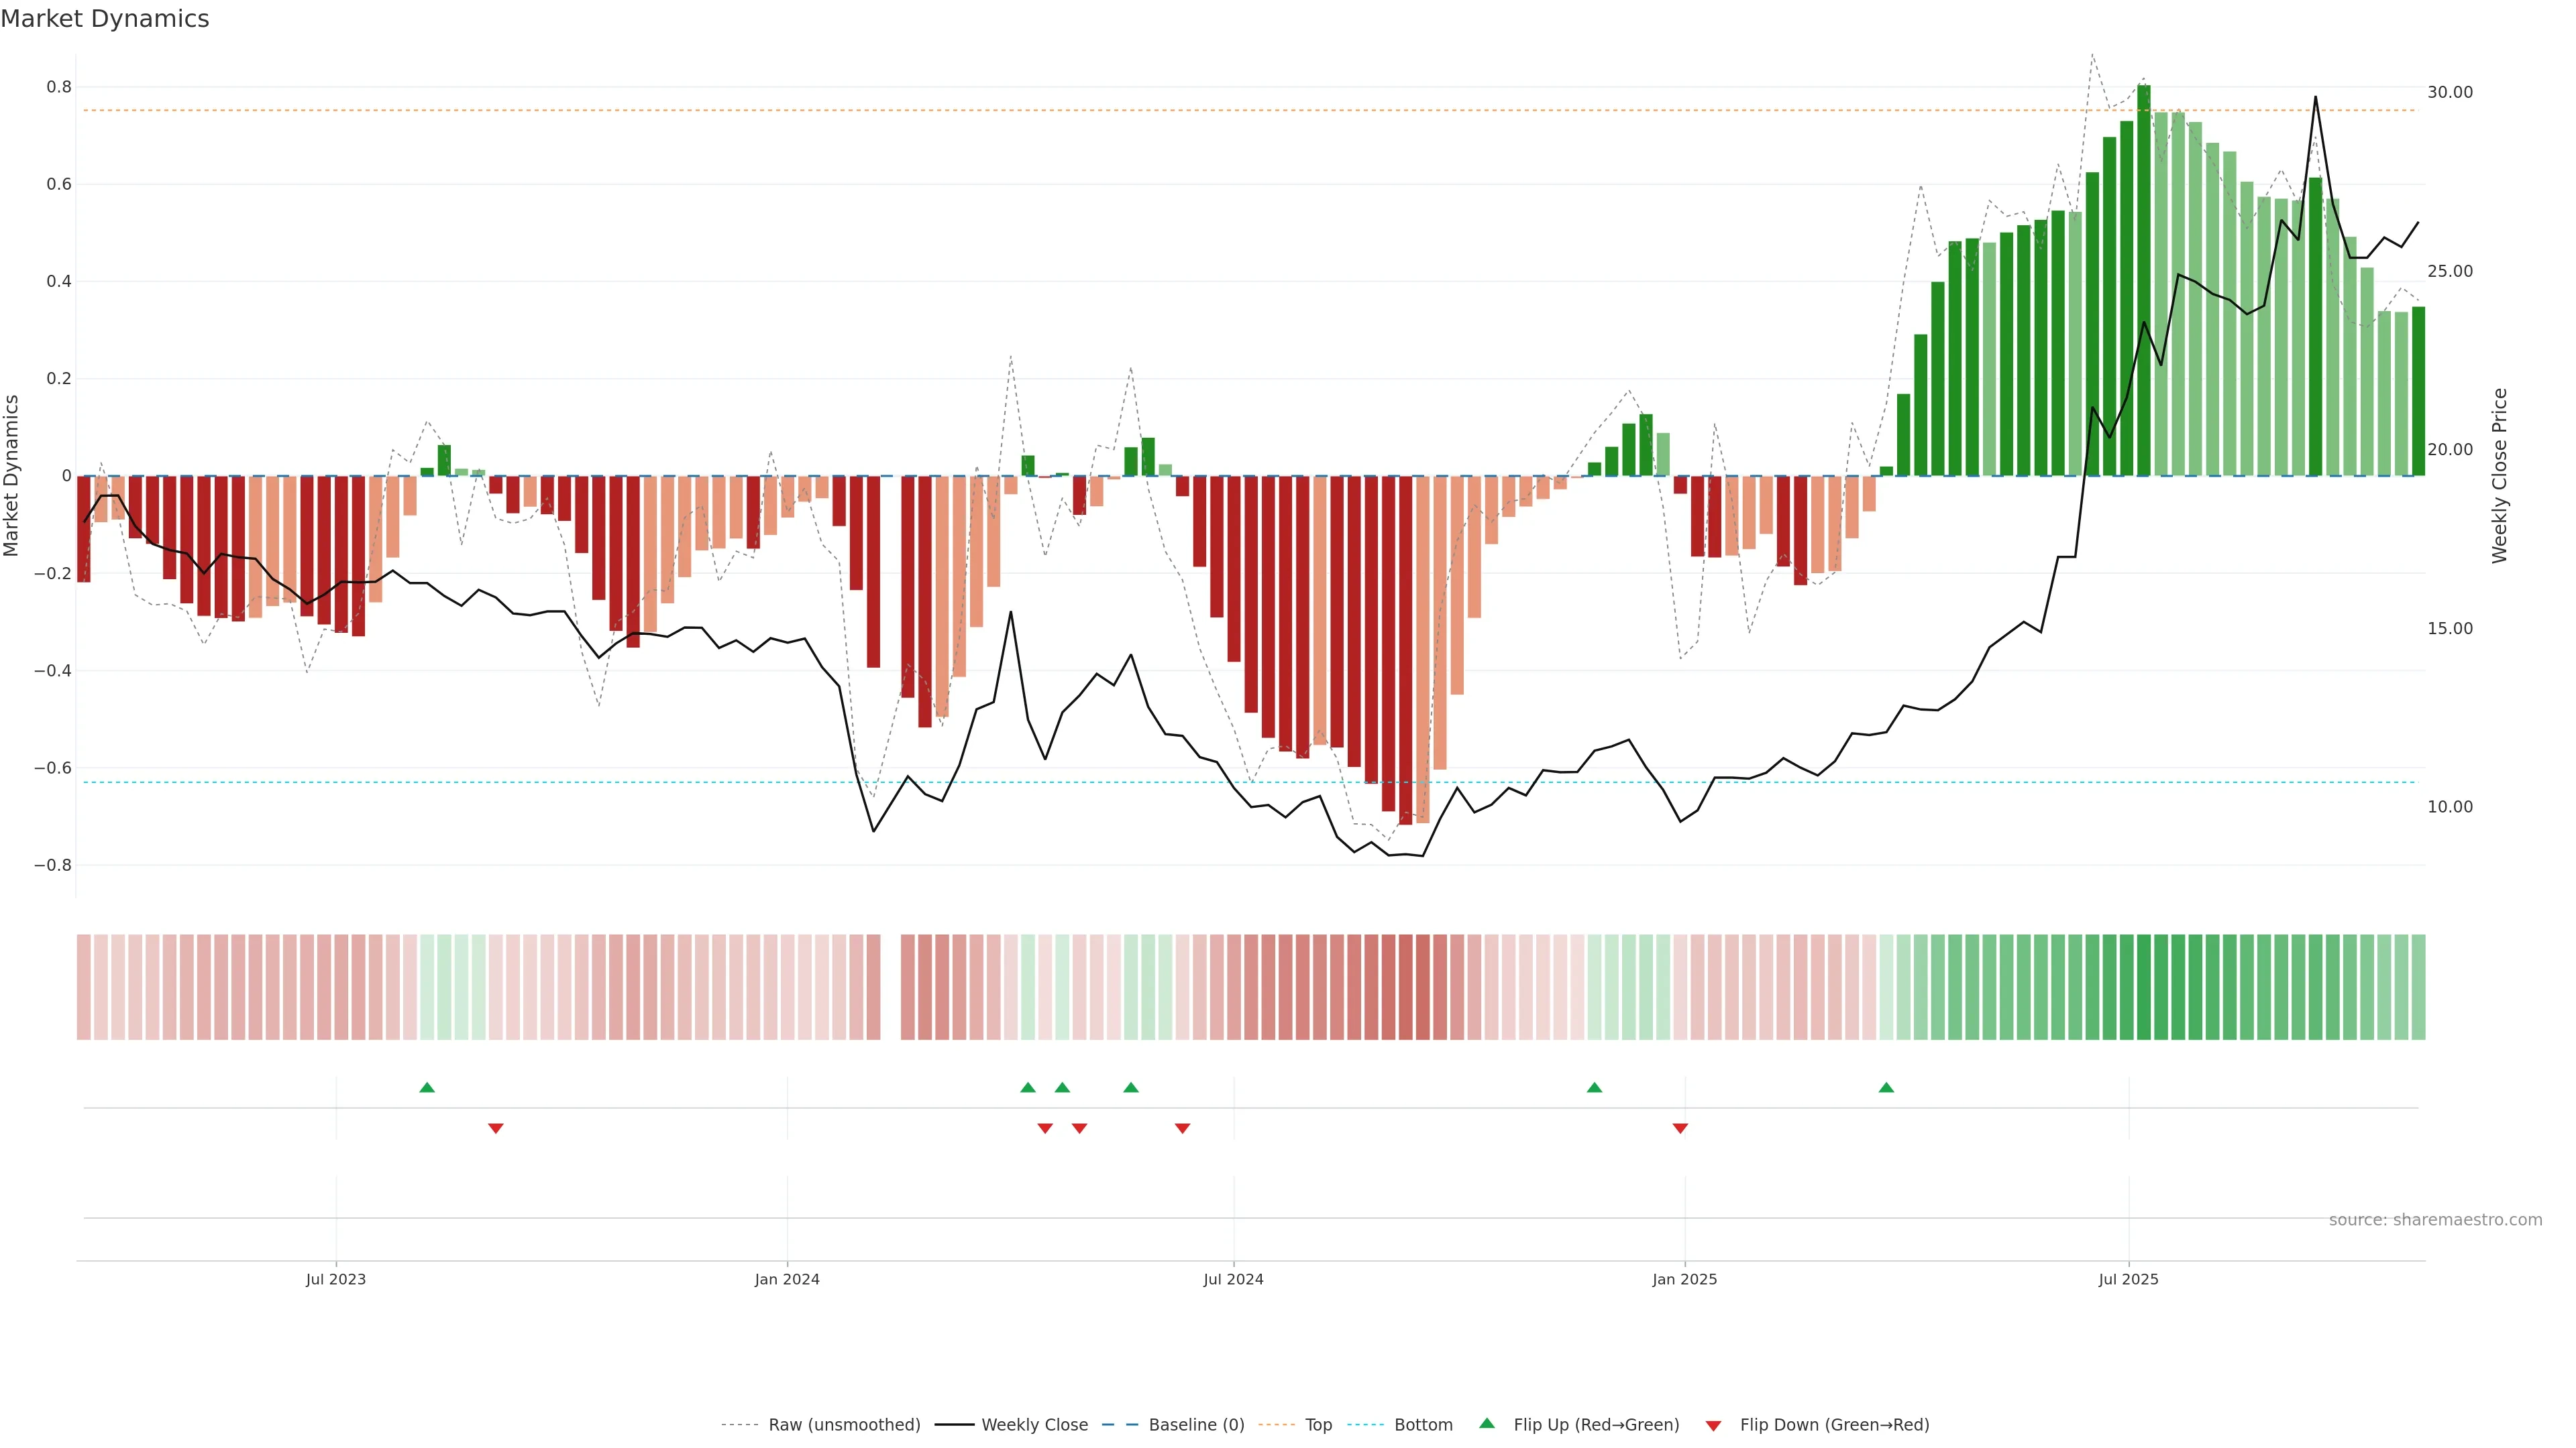Click the source: sharemaestro.com text
This screenshot has width=2576, height=1448.
tap(2435, 1219)
